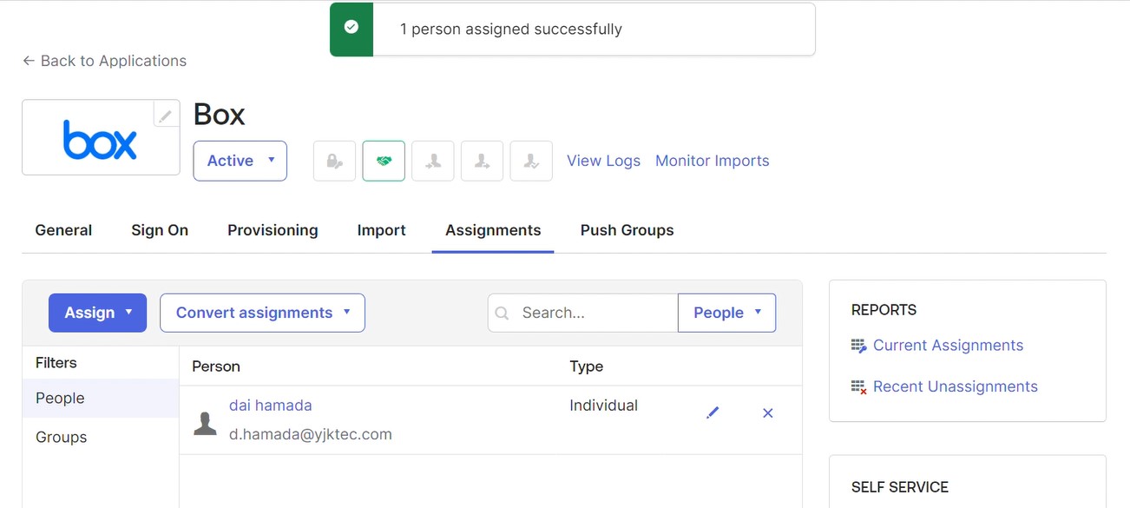
Task: Select the Groups filter
Action: coord(62,437)
